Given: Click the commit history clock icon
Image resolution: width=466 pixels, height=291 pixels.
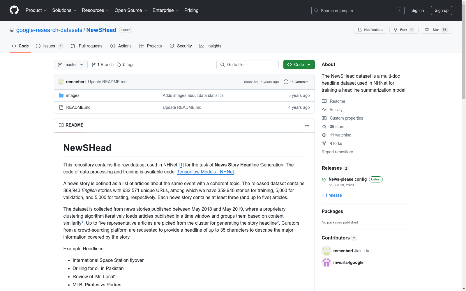Looking at the screenshot, I should click(286, 82).
